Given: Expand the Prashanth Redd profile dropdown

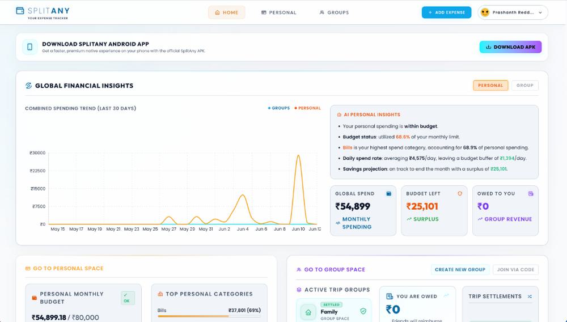Looking at the screenshot, I should point(513,12).
